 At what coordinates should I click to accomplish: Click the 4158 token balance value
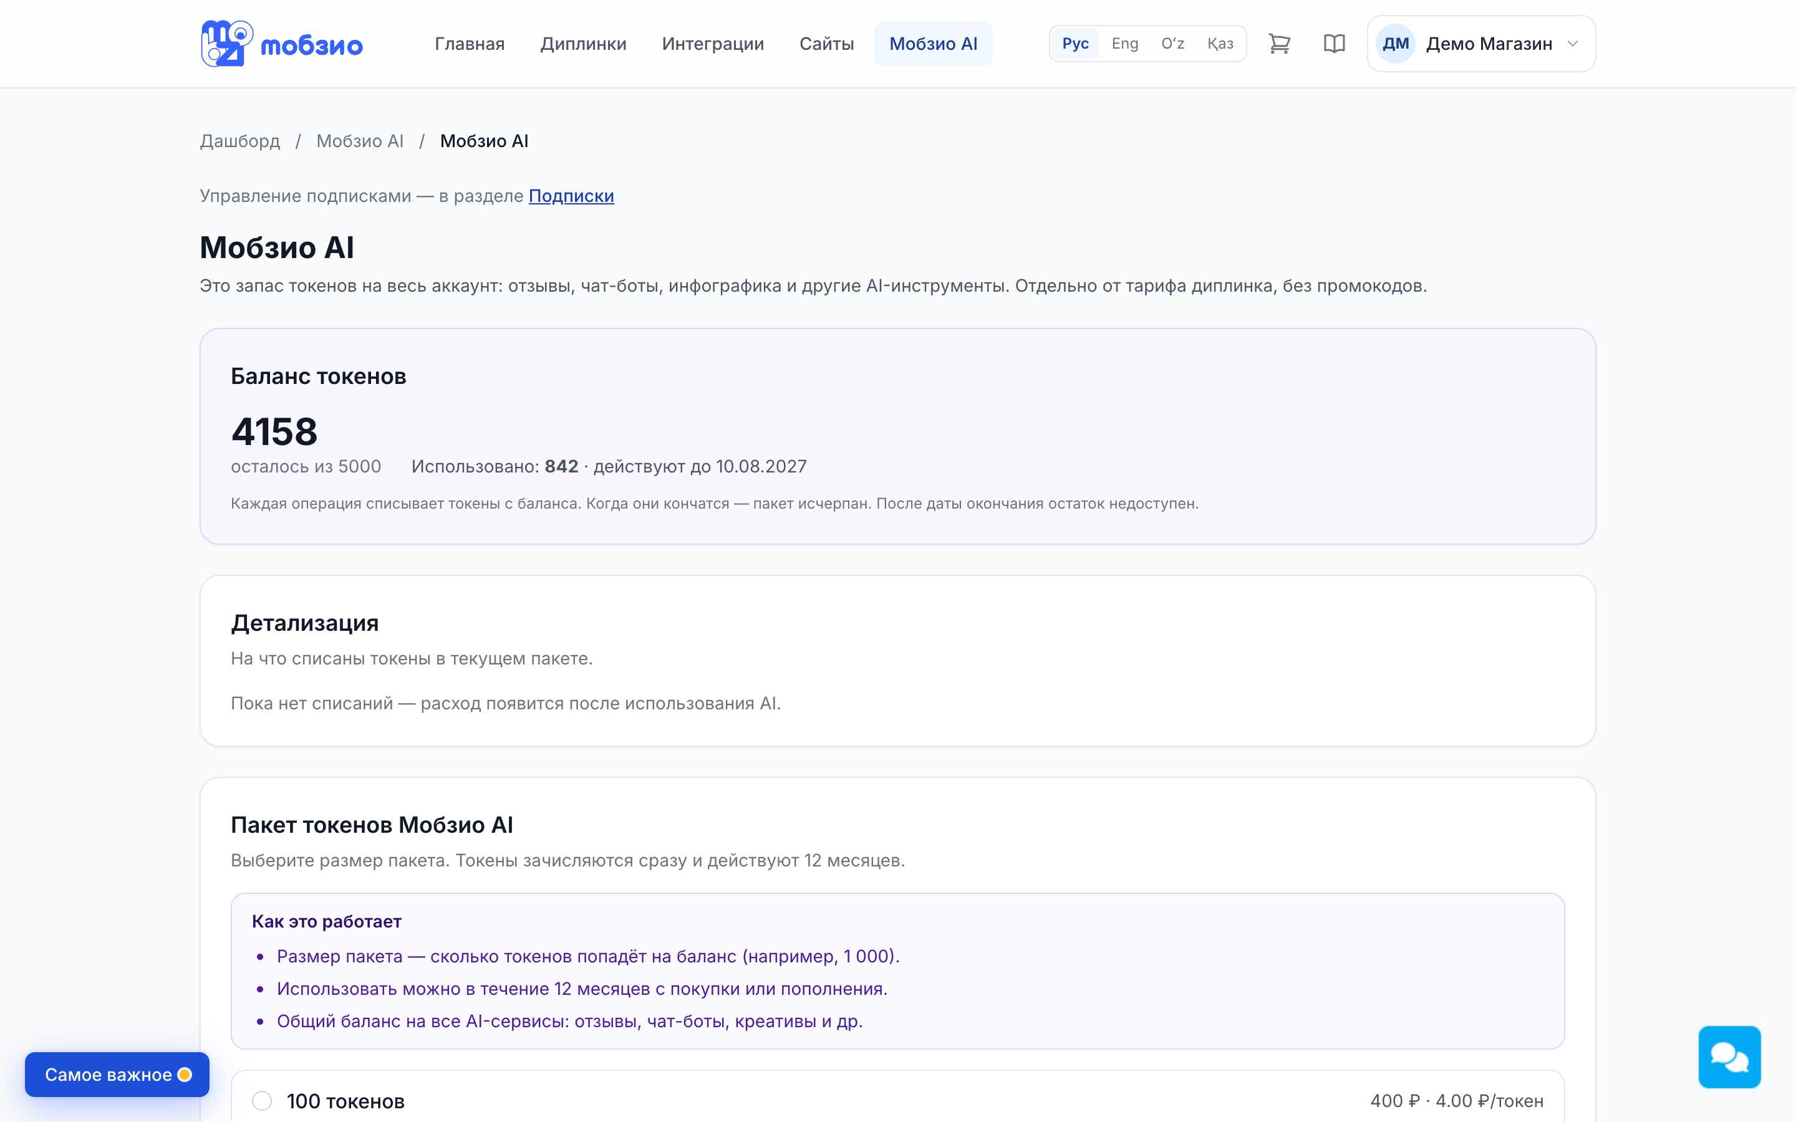[x=274, y=431]
